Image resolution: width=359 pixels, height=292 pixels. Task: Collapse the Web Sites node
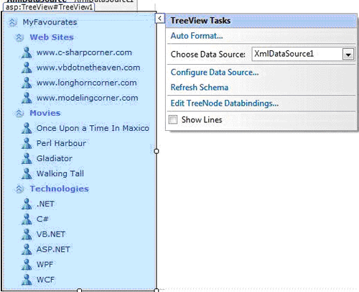pos(19,37)
